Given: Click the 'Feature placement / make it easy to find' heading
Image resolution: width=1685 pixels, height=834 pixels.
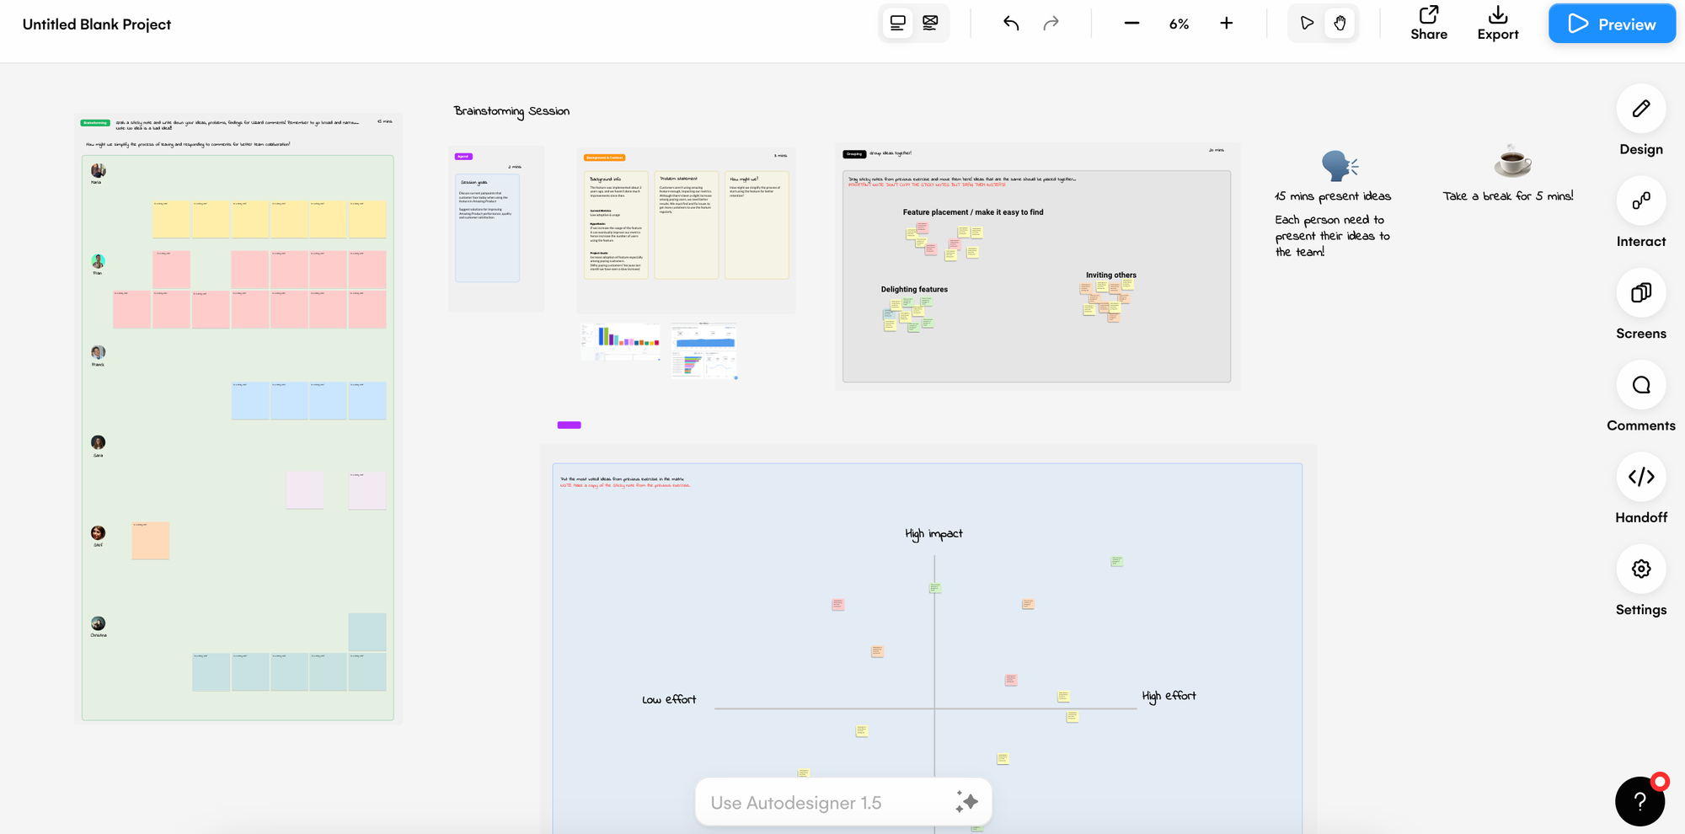Looking at the screenshot, I should 973,212.
